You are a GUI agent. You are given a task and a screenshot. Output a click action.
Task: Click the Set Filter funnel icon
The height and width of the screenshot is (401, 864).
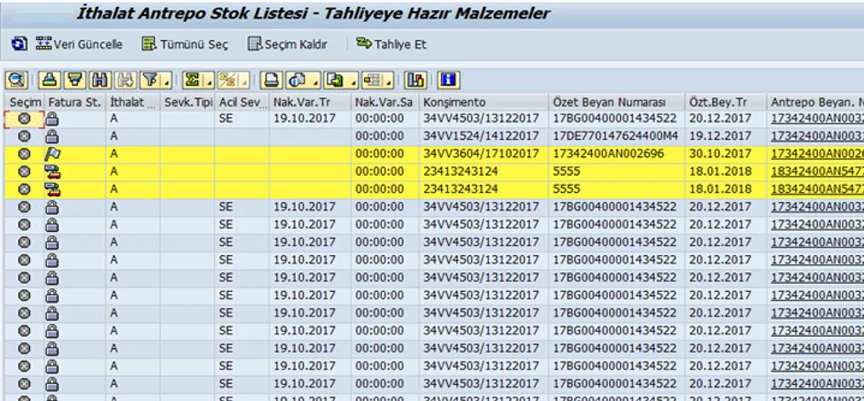click(150, 80)
